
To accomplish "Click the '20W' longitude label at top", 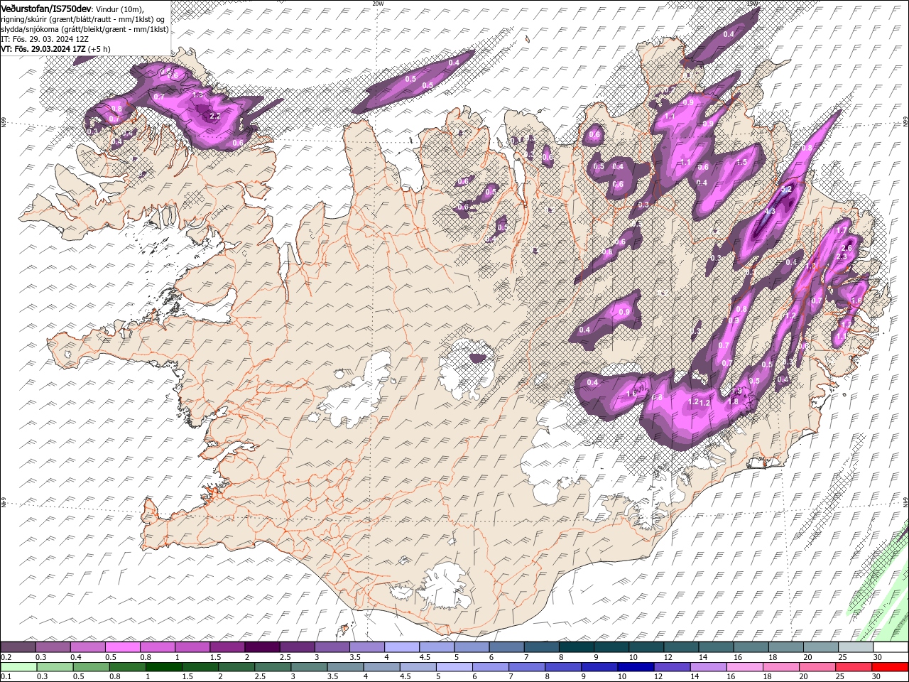I will click(378, 4).
